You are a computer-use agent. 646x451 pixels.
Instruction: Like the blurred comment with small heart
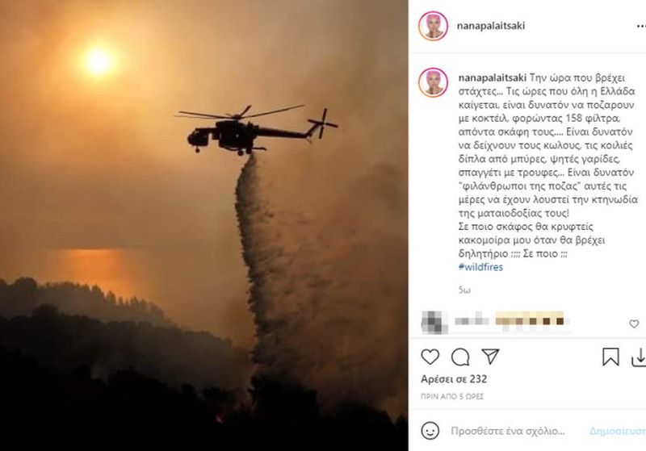tap(634, 324)
